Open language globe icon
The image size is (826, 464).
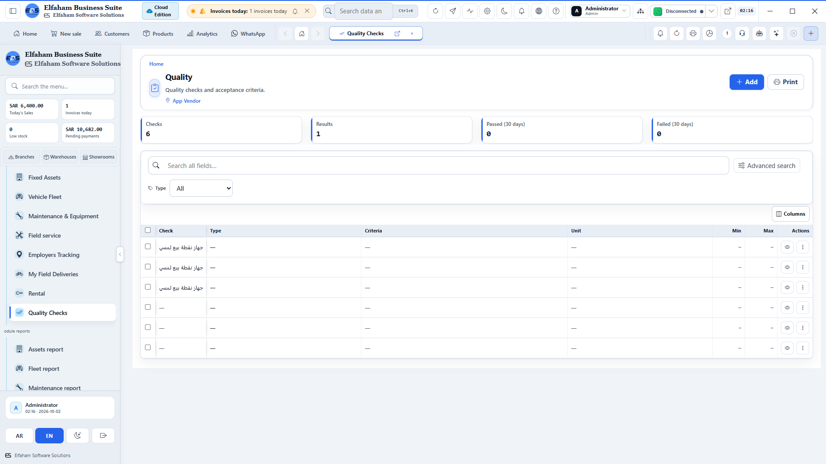(x=539, y=11)
